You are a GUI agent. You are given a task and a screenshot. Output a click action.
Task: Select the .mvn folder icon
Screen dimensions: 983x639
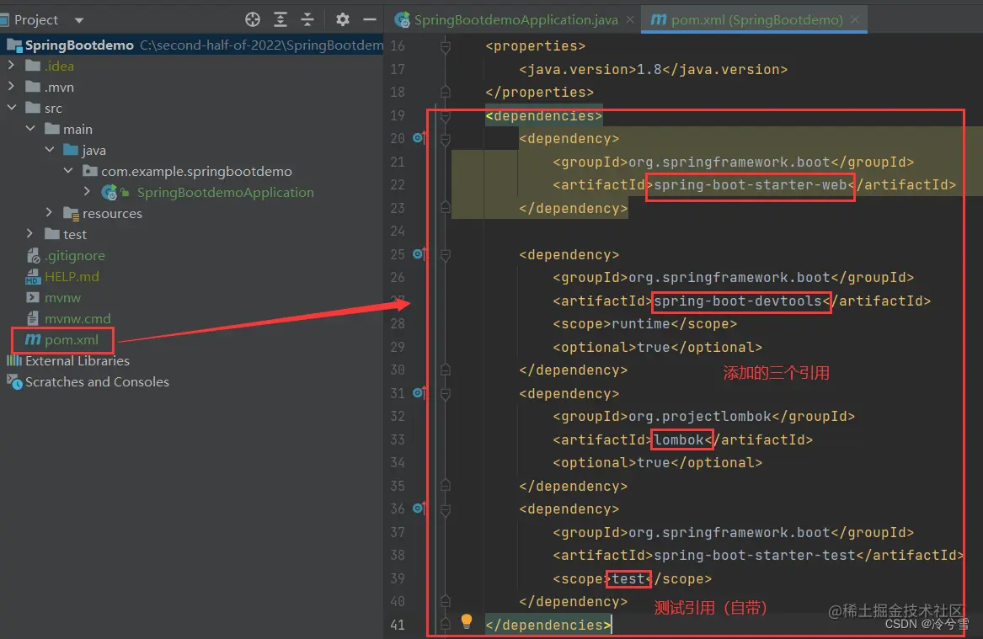pyautogui.click(x=33, y=87)
